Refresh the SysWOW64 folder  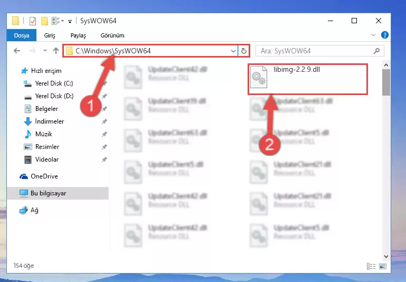(243, 51)
